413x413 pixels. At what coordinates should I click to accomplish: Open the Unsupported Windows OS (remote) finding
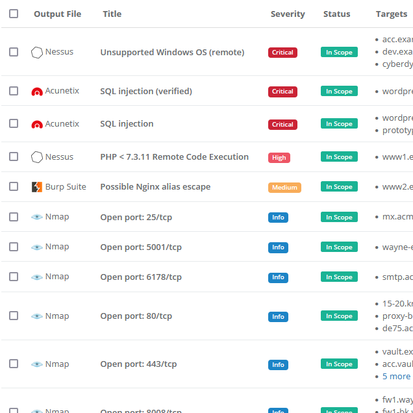172,52
